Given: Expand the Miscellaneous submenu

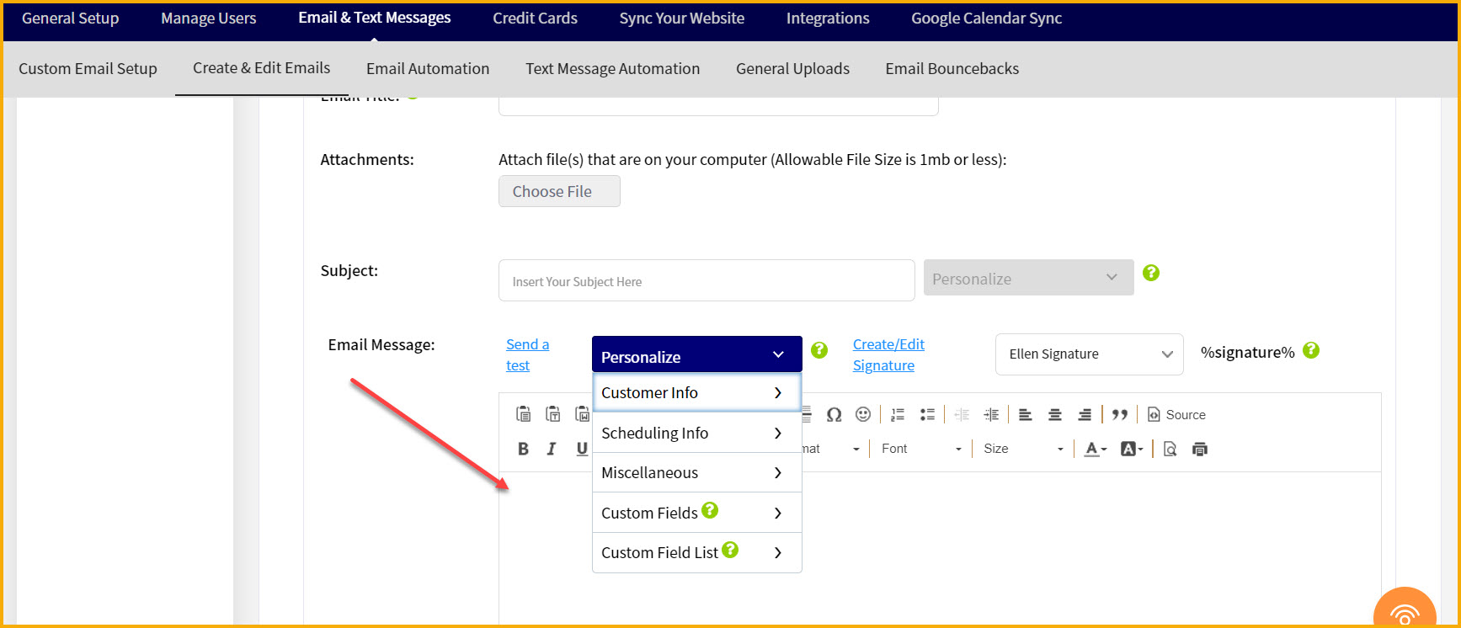Looking at the screenshot, I should [697, 472].
